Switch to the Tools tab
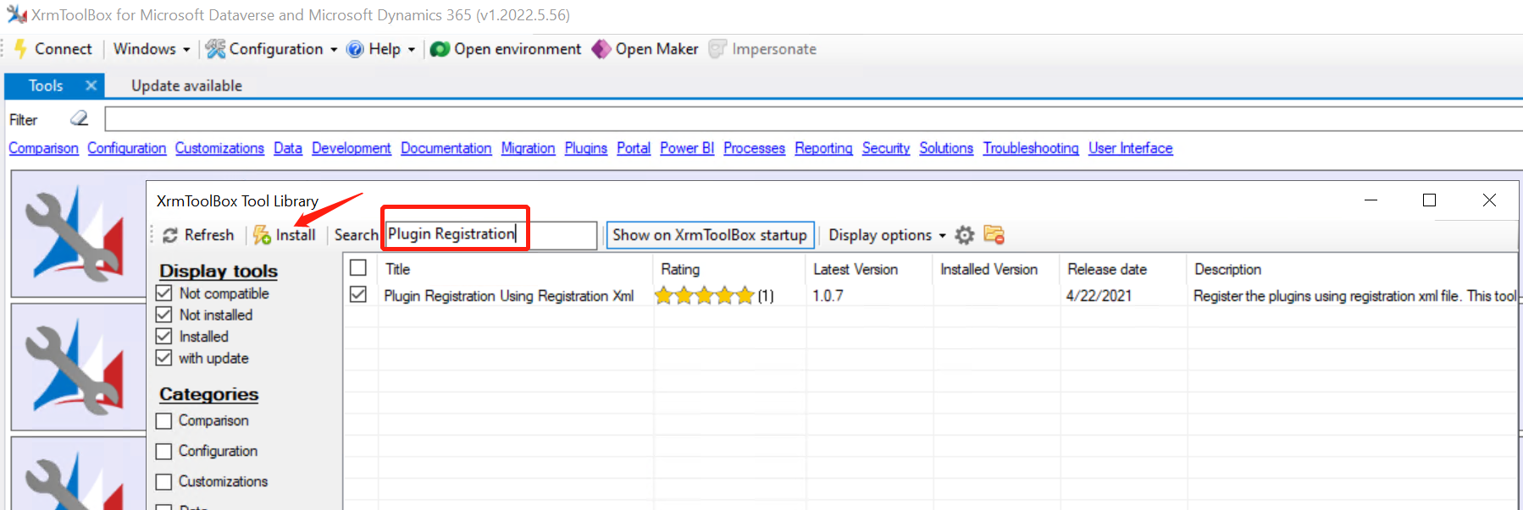Image resolution: width=1523 pixels, height=510 pixels. pyautogui.click(x=46, y=85)
